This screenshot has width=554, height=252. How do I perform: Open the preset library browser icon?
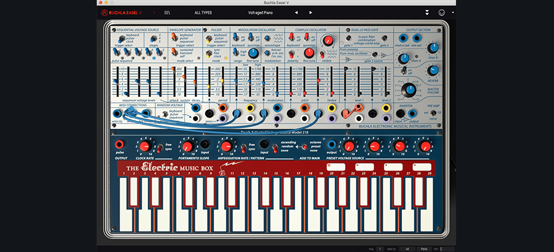(168, 13)
